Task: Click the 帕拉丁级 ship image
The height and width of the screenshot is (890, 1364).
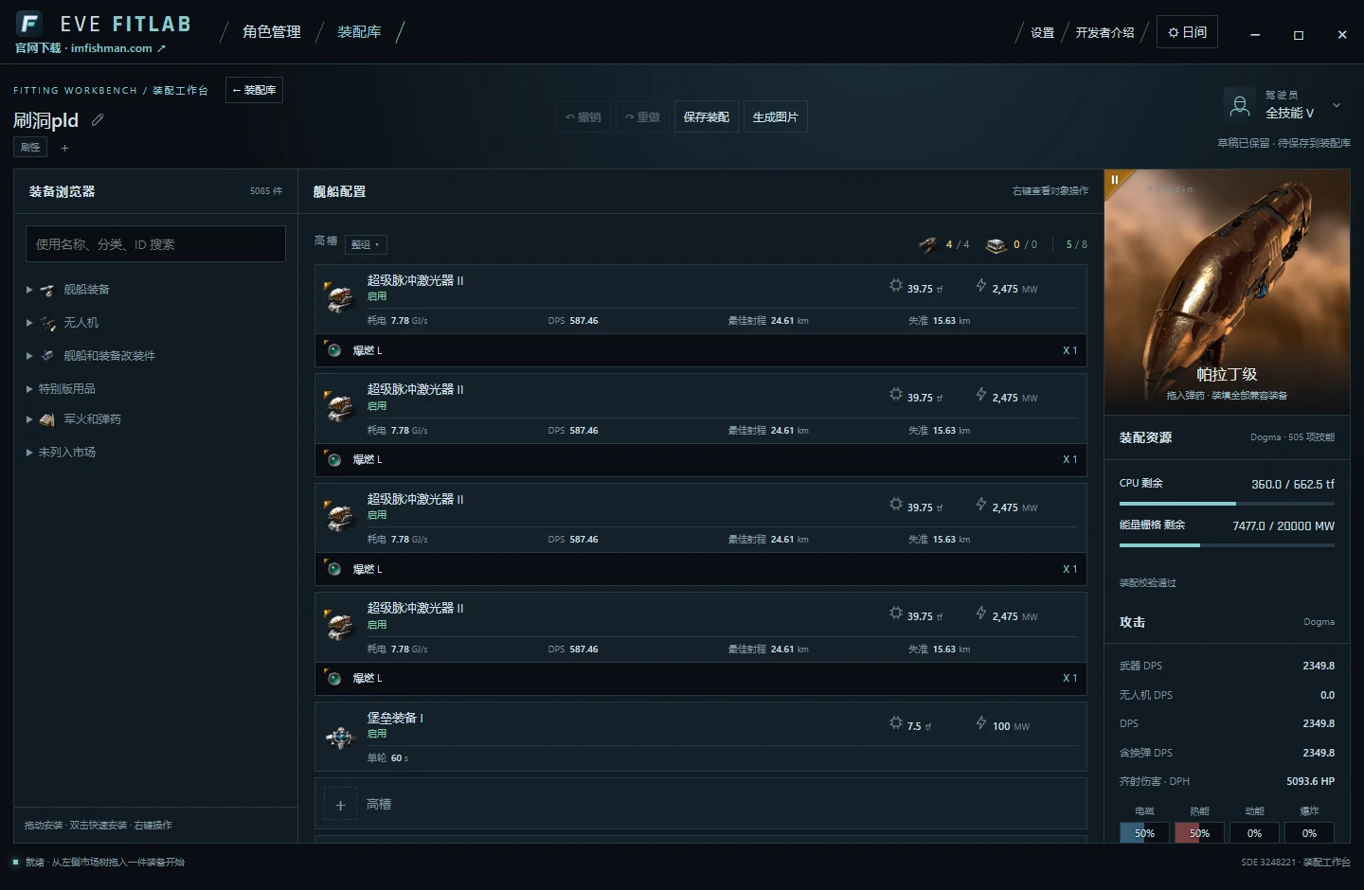Action: coord(1227,292)
